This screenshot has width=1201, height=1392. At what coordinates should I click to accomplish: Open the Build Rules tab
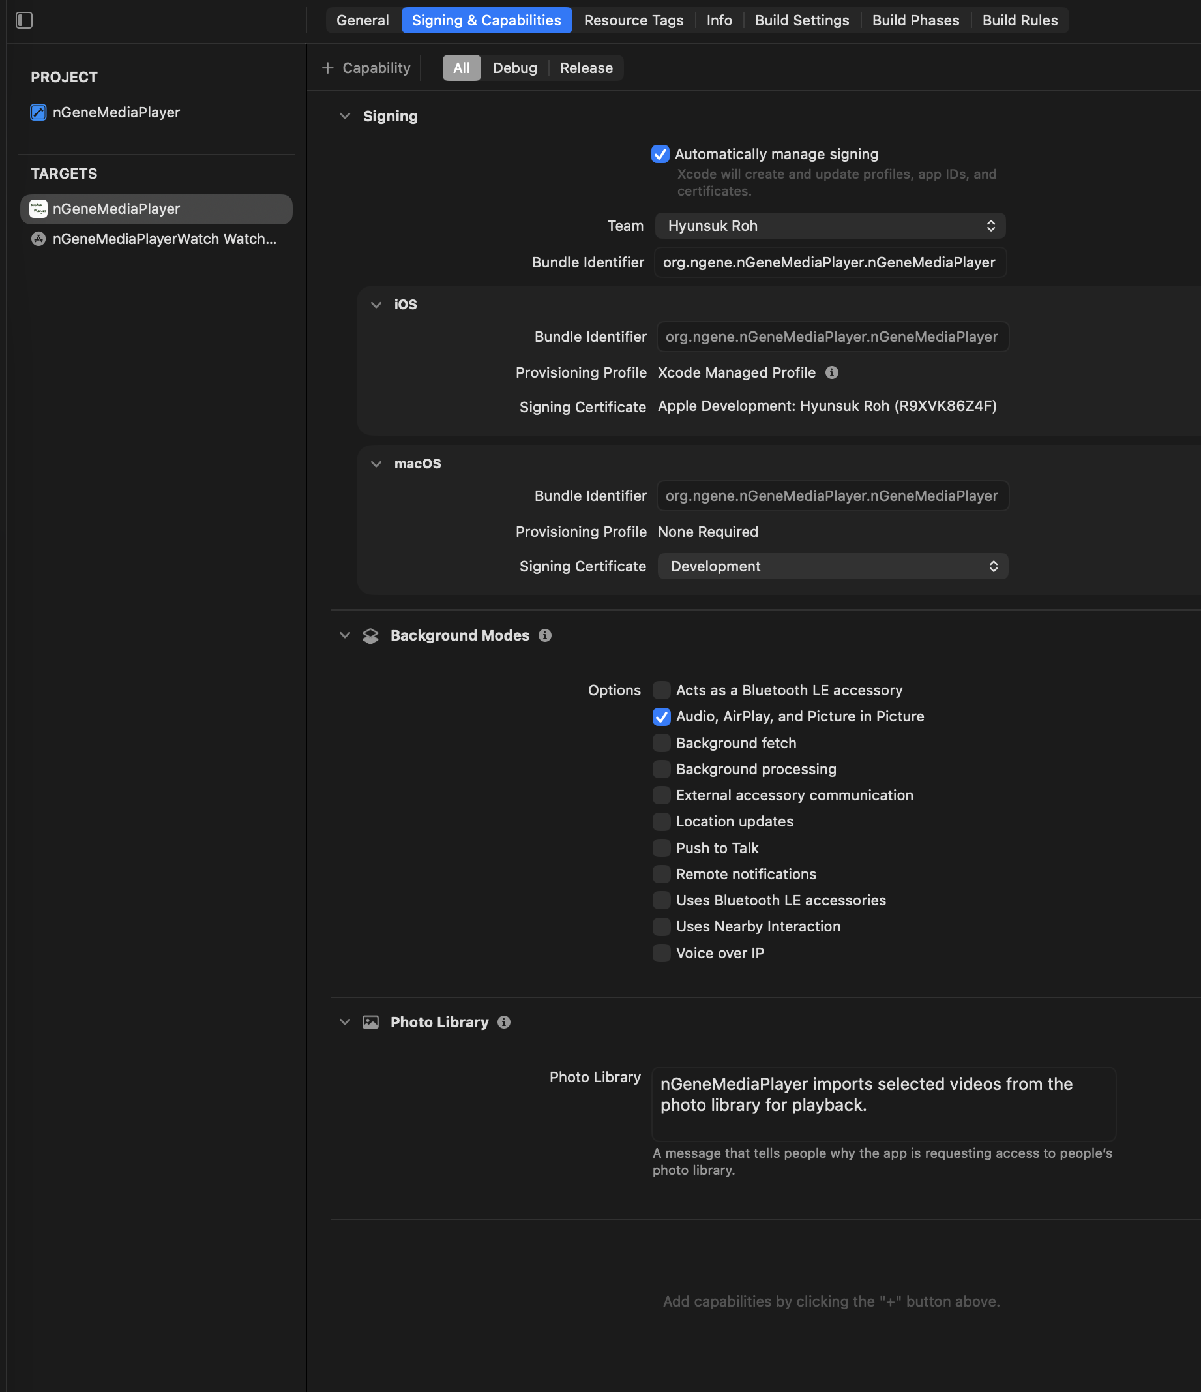[x=1020, y=20]
